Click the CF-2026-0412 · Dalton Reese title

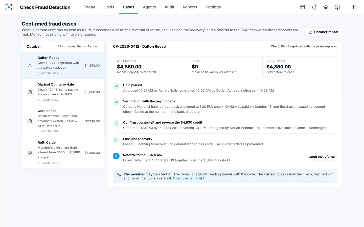(x=139, y=46)
